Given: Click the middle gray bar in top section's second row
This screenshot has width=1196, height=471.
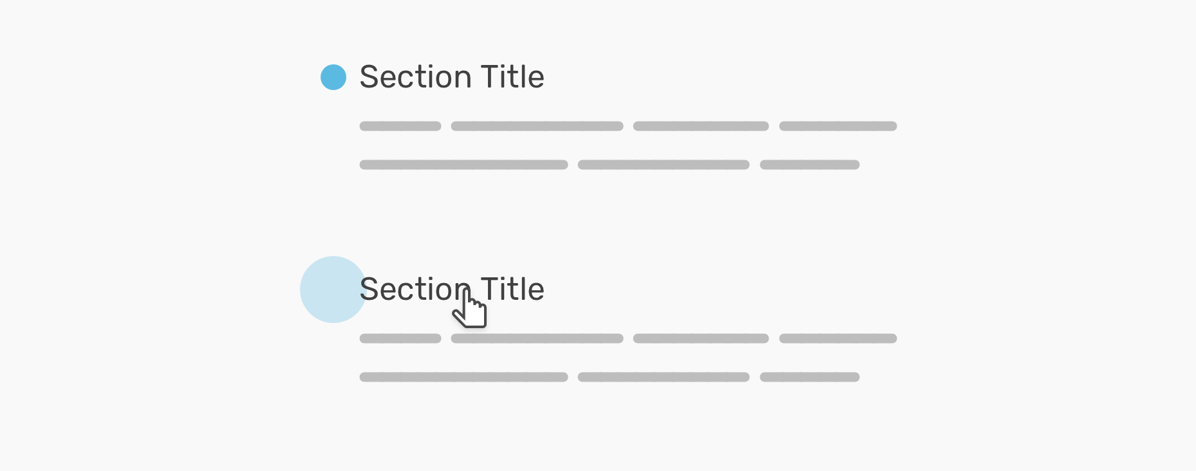Looking at the screenshot, I should pyautogui.click(x=664, y=165).
